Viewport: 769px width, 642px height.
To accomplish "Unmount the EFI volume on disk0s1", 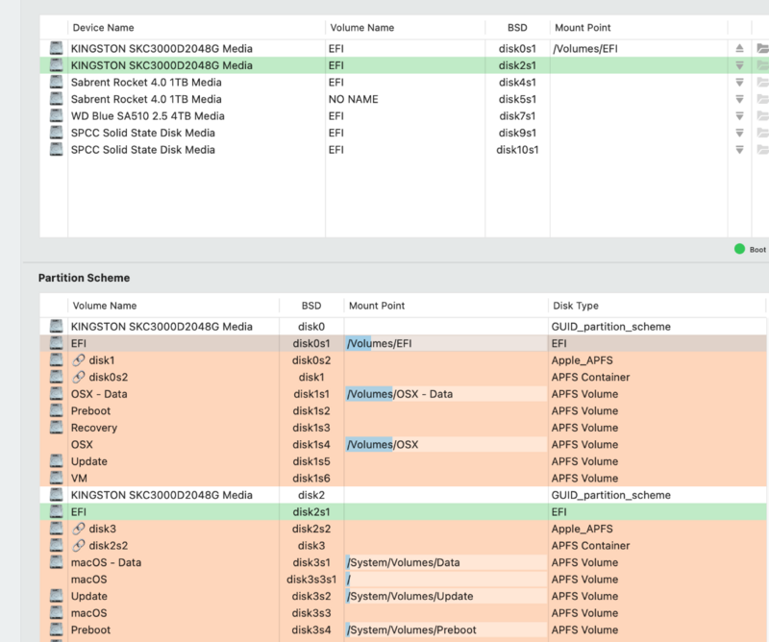I will tap(739, 48).
